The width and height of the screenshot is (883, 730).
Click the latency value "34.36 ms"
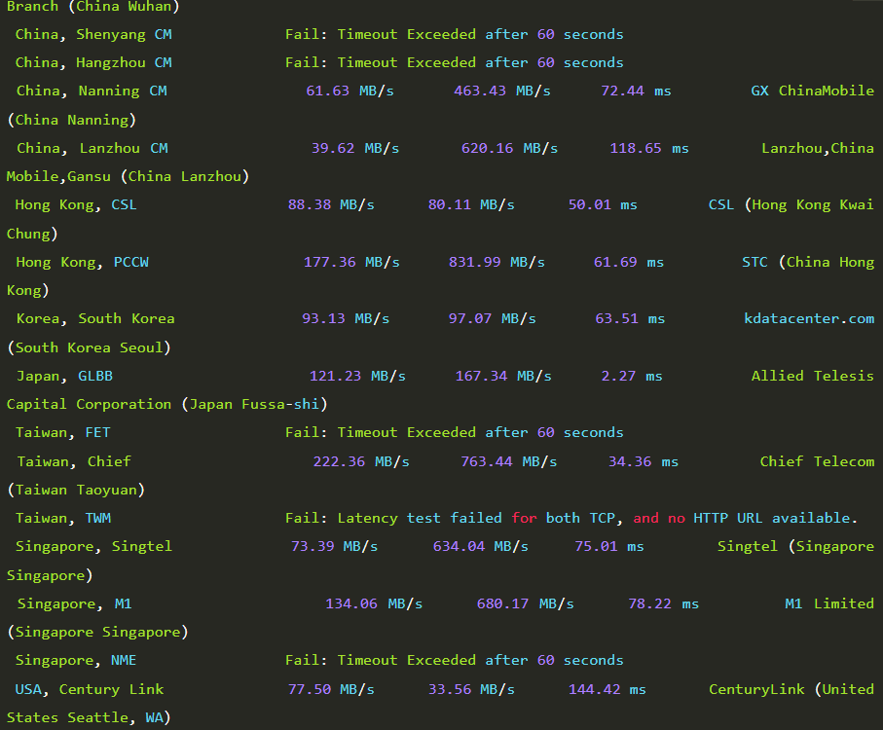(644, 461)
